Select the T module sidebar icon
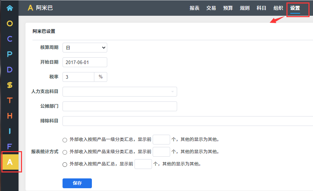This screenshot has width=313, height=191. 9,100
